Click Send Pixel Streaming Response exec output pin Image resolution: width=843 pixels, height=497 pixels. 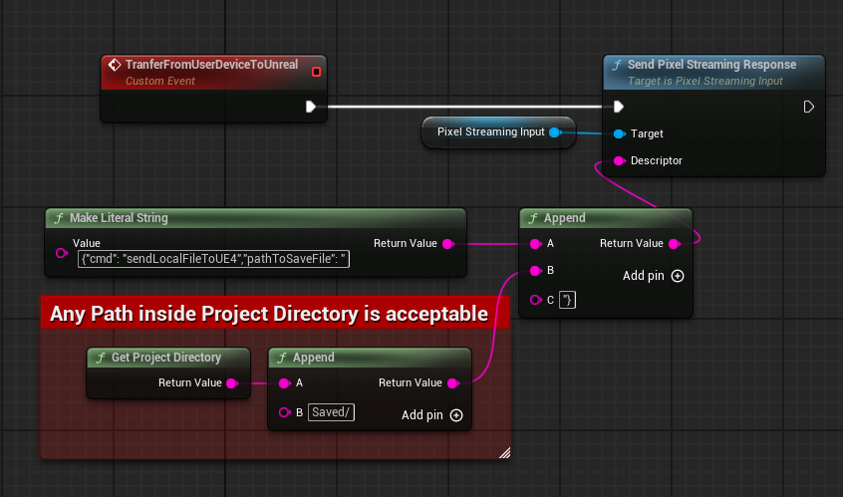[x=809, y=107]
